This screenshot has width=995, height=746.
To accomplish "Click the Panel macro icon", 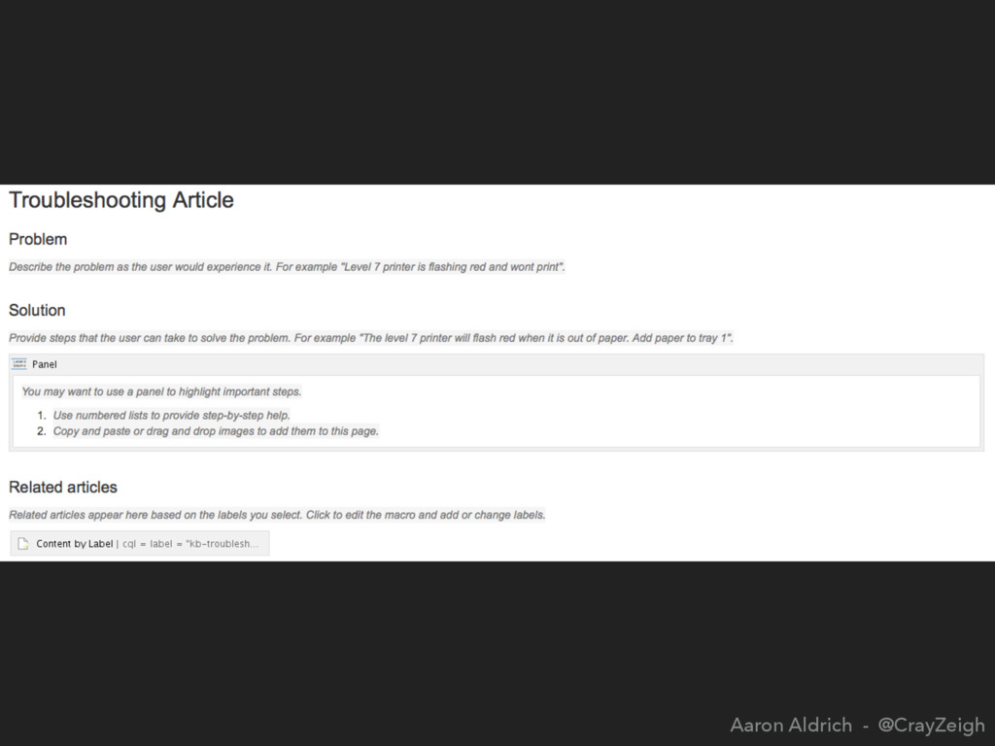I will coord(19,364).
